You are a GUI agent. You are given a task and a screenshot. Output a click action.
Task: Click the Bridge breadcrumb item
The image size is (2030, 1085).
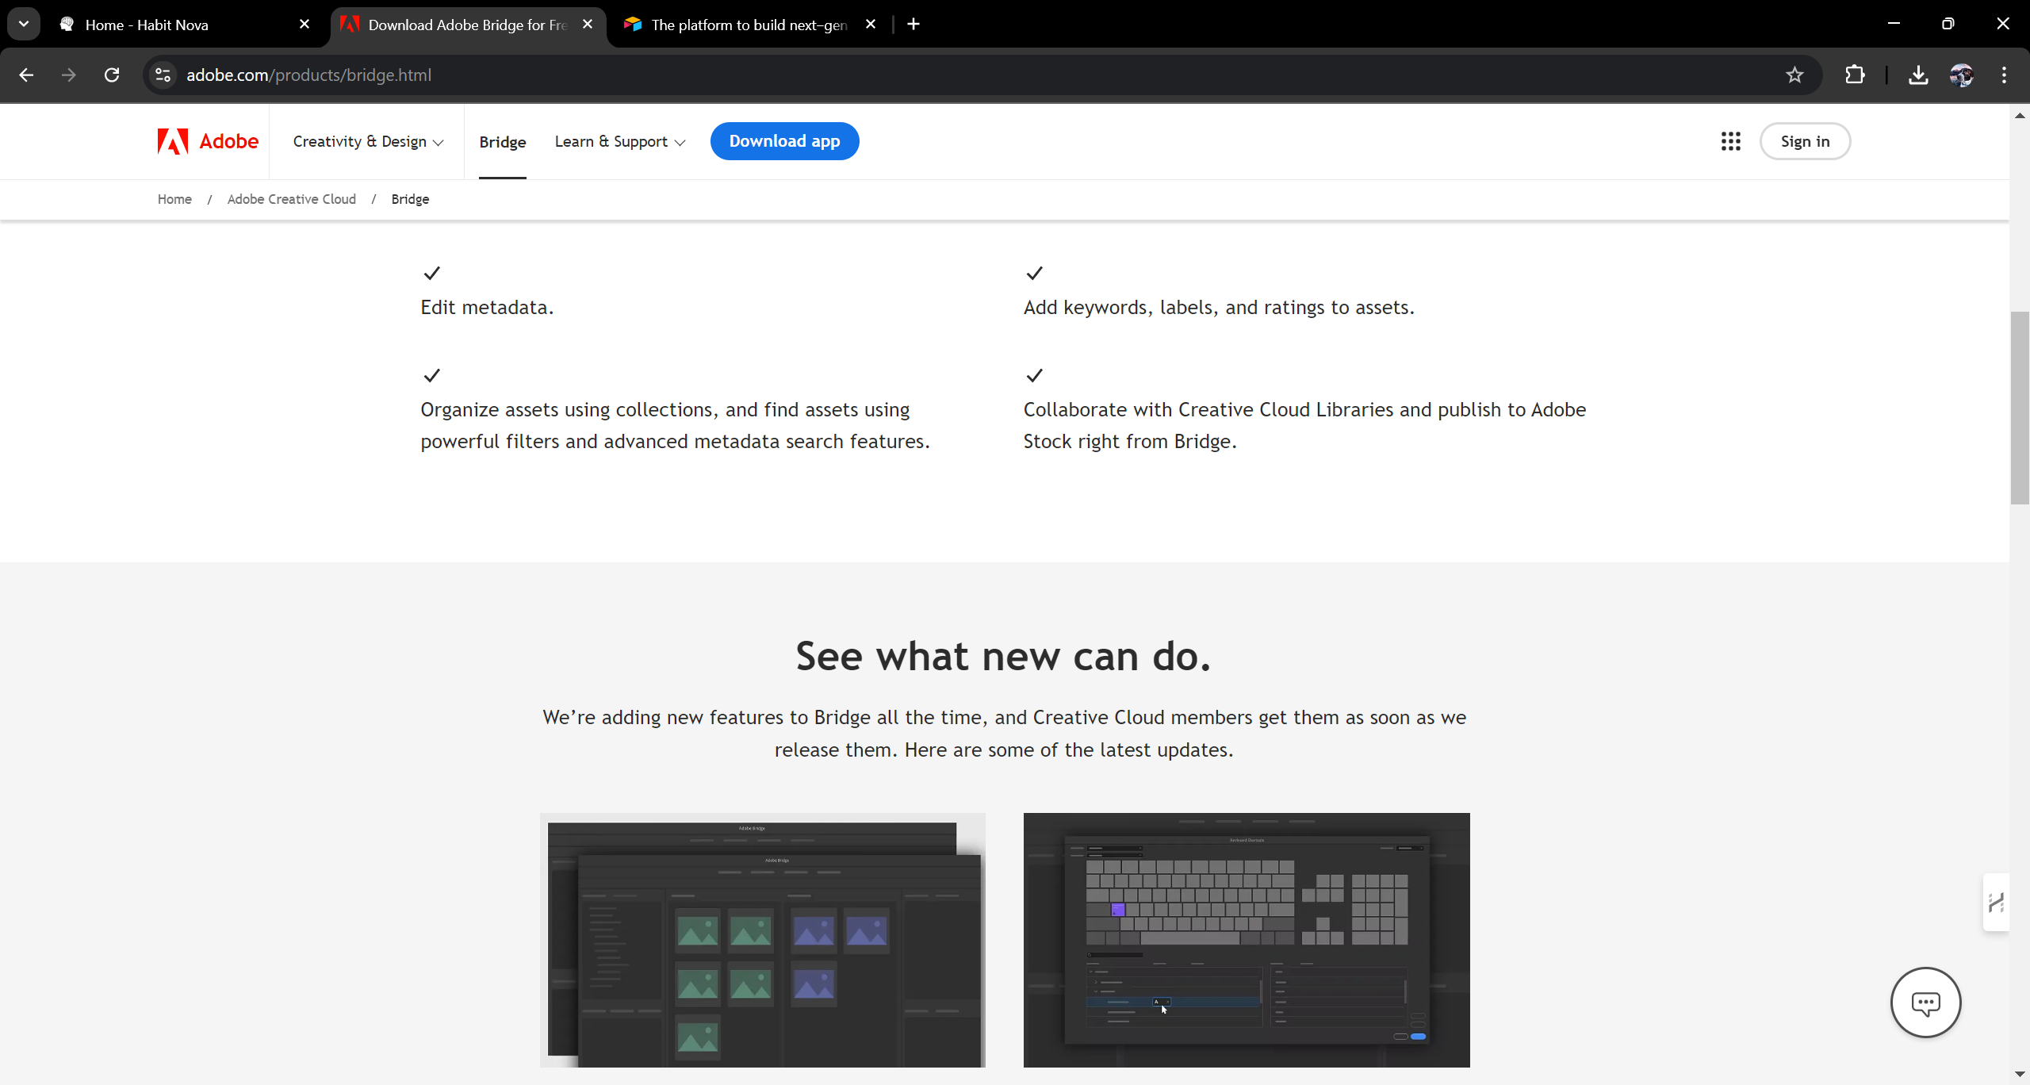point(410,199)
